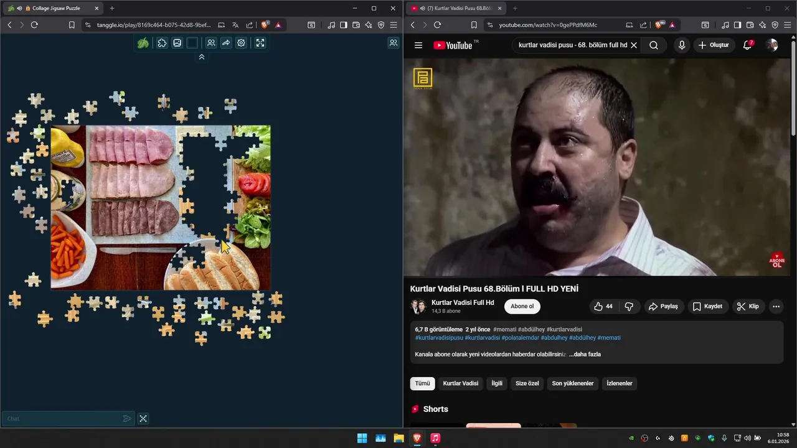Viewport: 797px width, 448px height.
Task: Open more actions three-dot menu under video
Action: coord(776,306)
